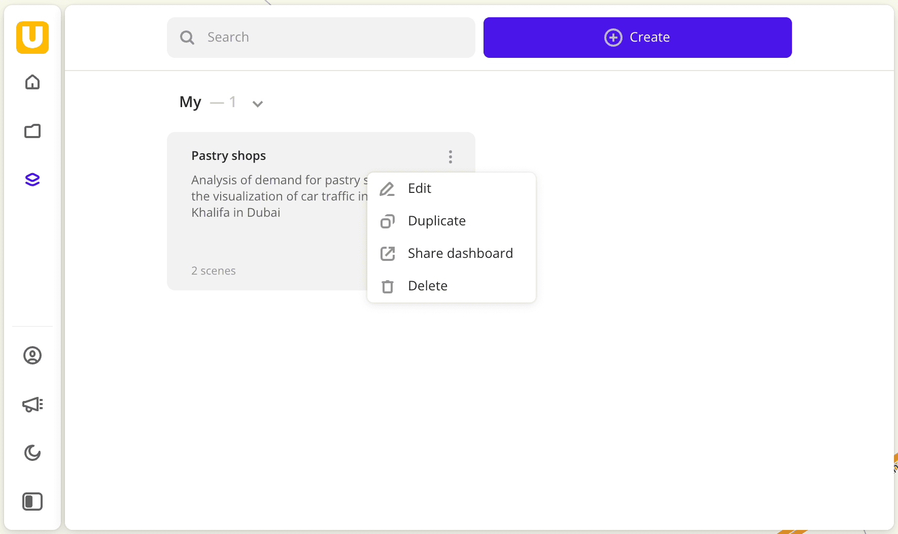Select Delete in context menu

452,286
